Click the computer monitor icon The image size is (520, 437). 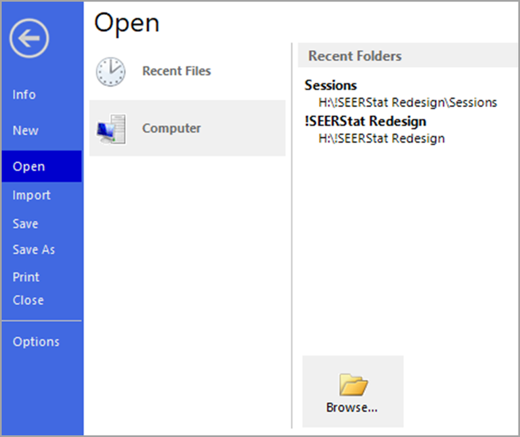tap(110, 129)
